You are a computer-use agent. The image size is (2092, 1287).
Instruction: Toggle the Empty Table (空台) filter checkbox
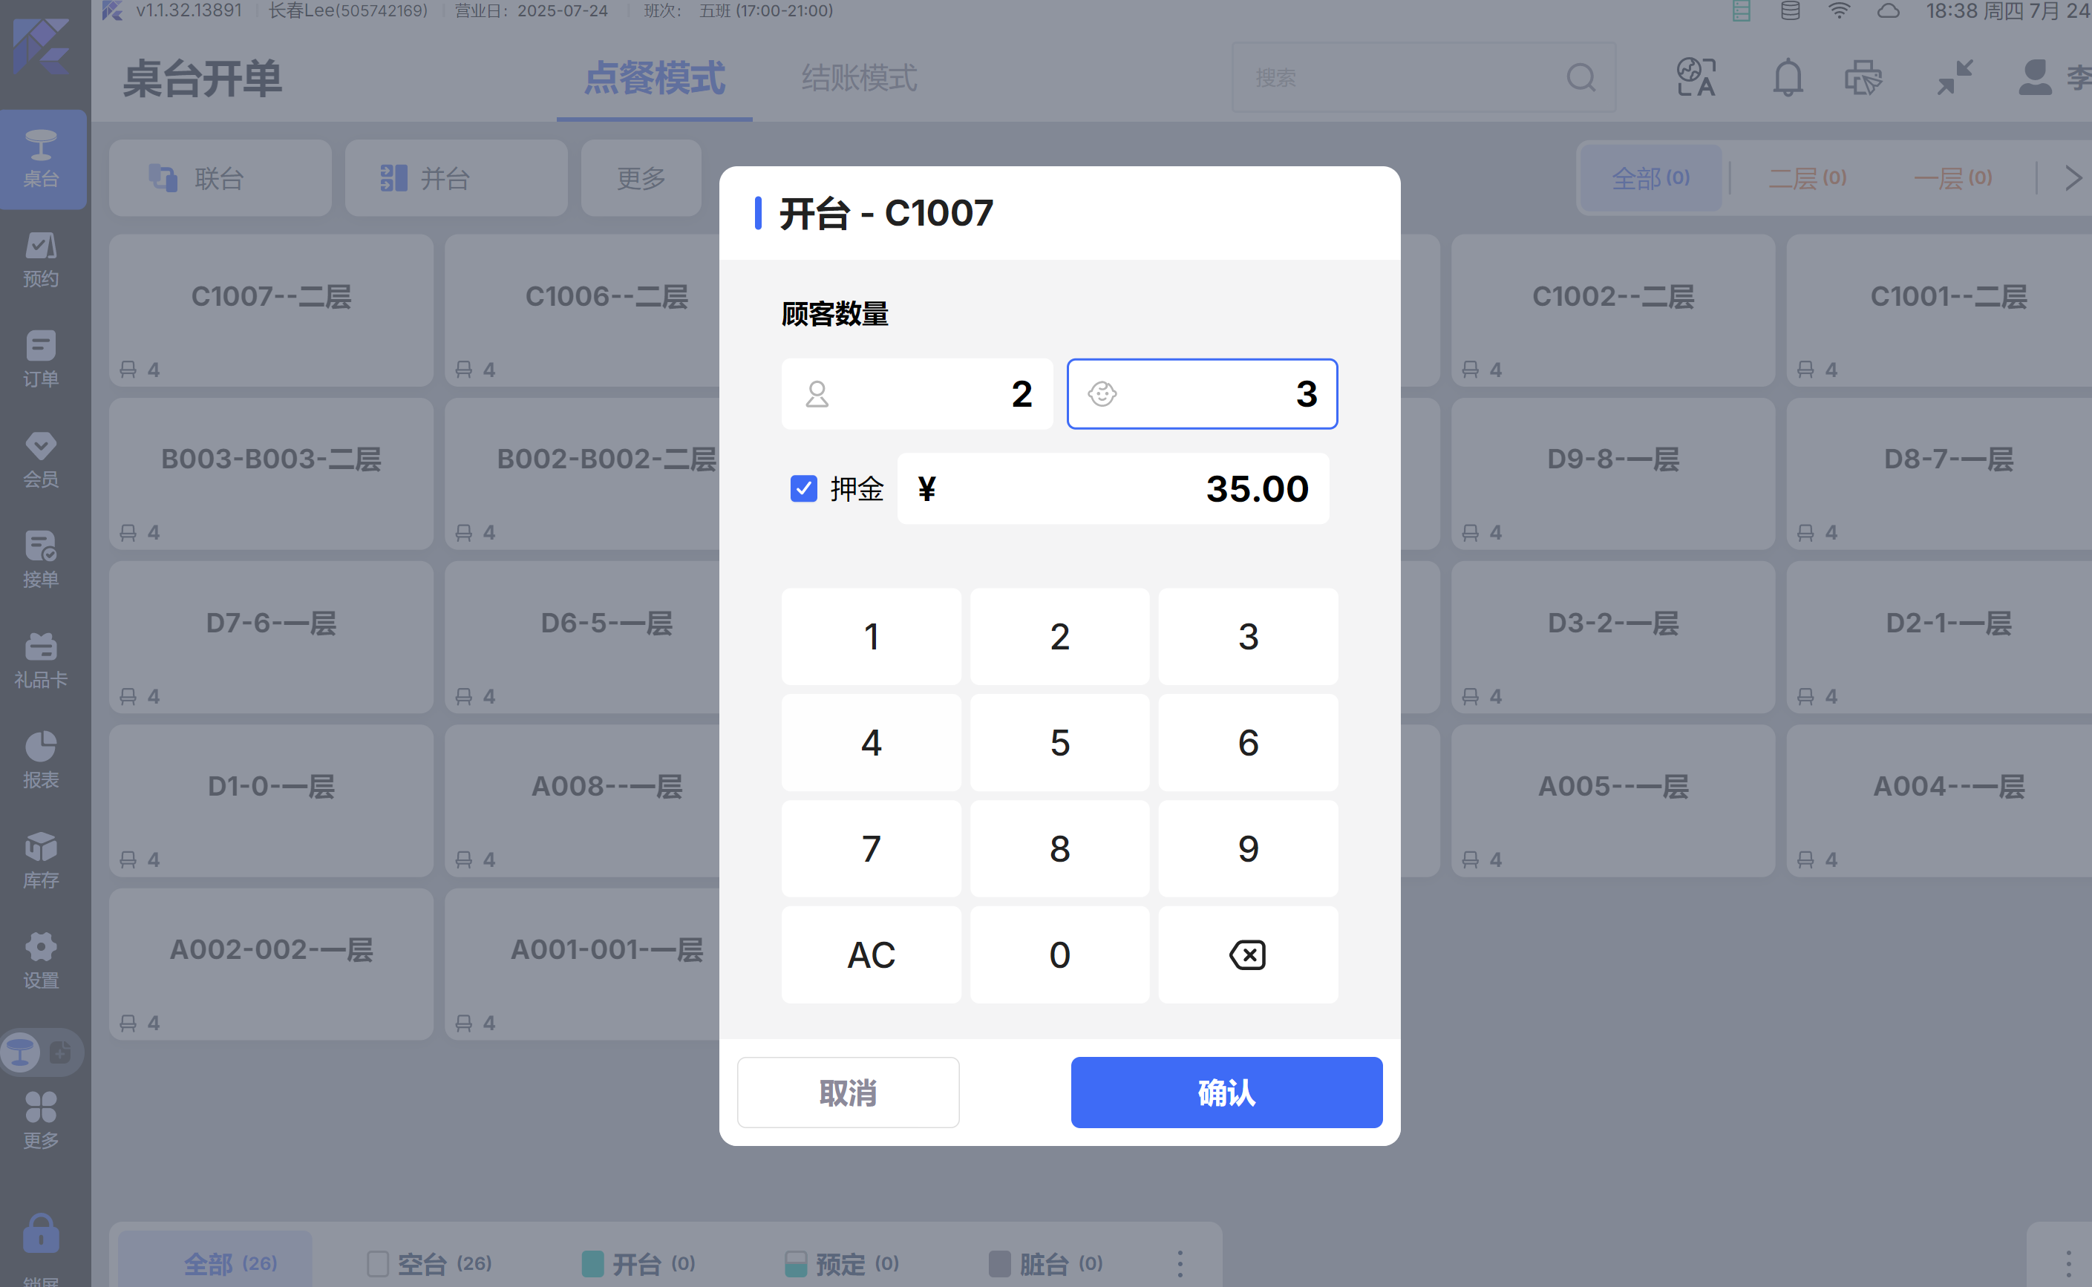[378, 1263]
